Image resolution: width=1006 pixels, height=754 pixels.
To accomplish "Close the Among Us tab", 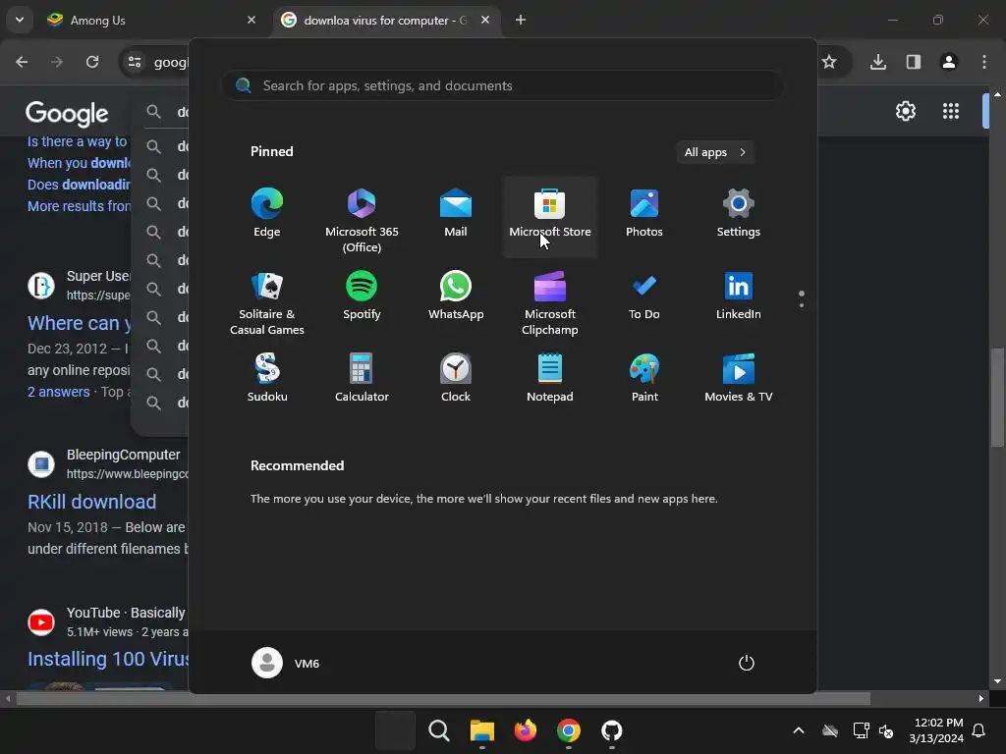I will click(251, 20).
